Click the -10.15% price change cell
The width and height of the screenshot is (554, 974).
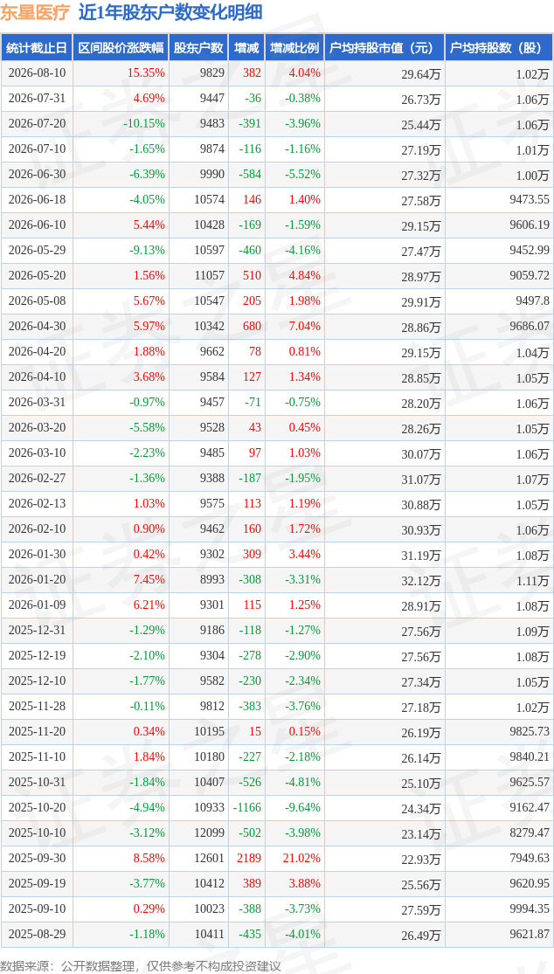pyautogui.click(x=144, y=124)
